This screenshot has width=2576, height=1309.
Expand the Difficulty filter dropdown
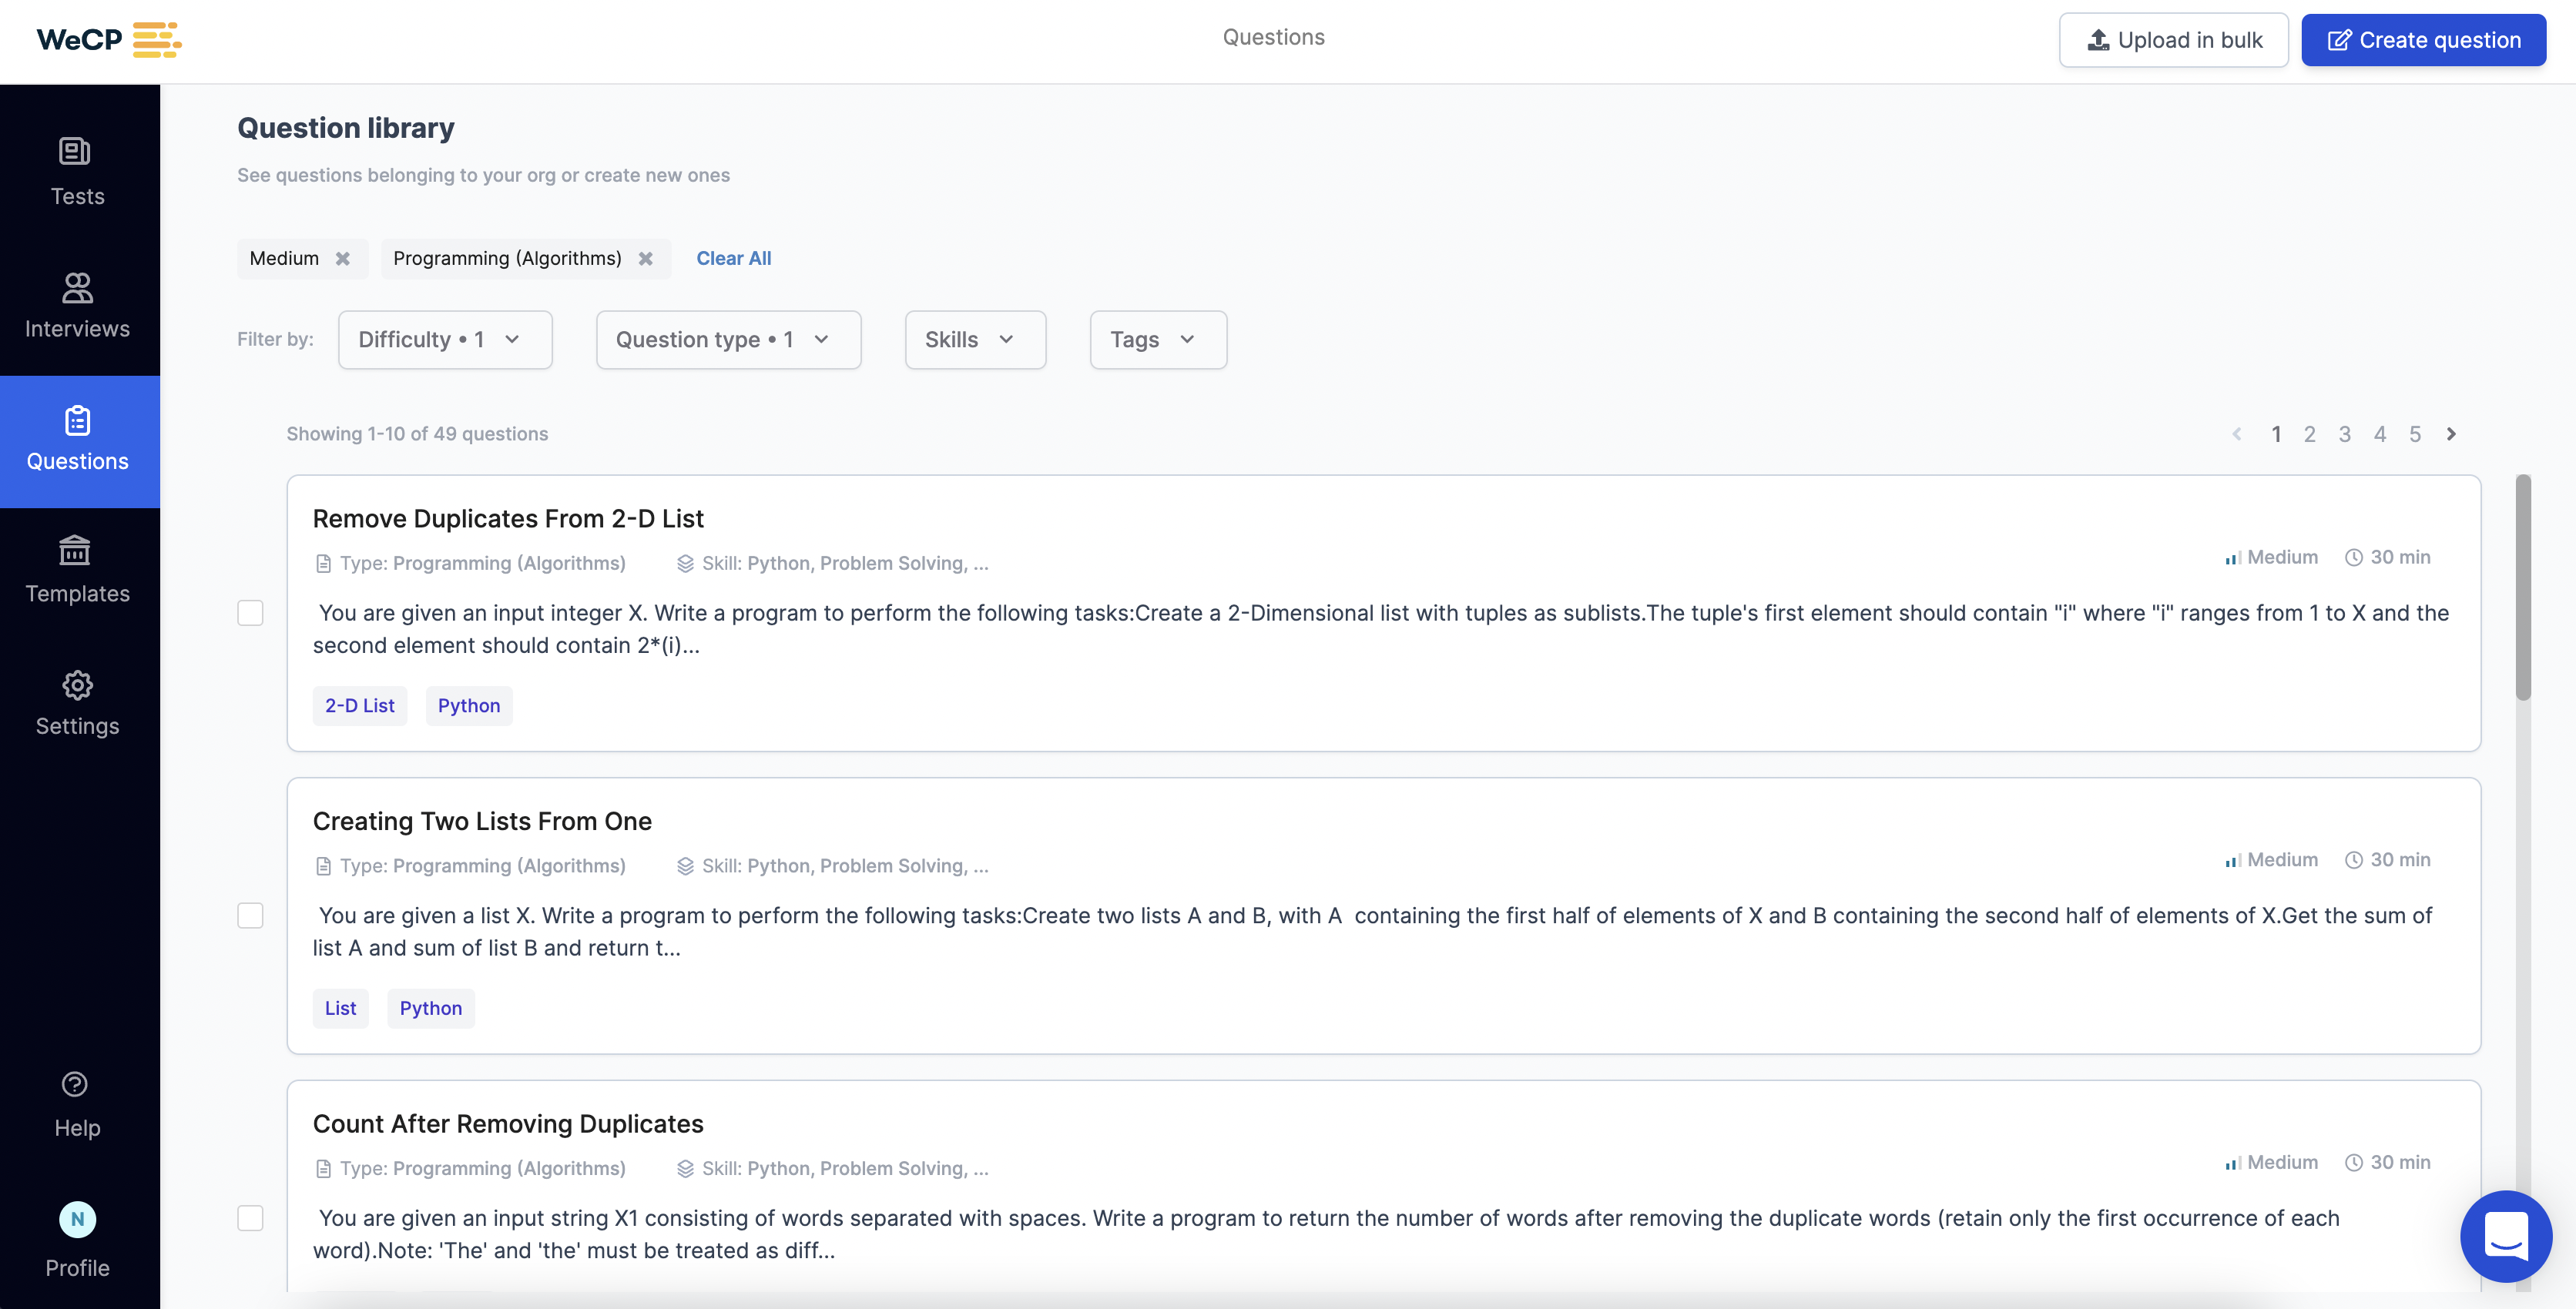[x=444, y=340]
